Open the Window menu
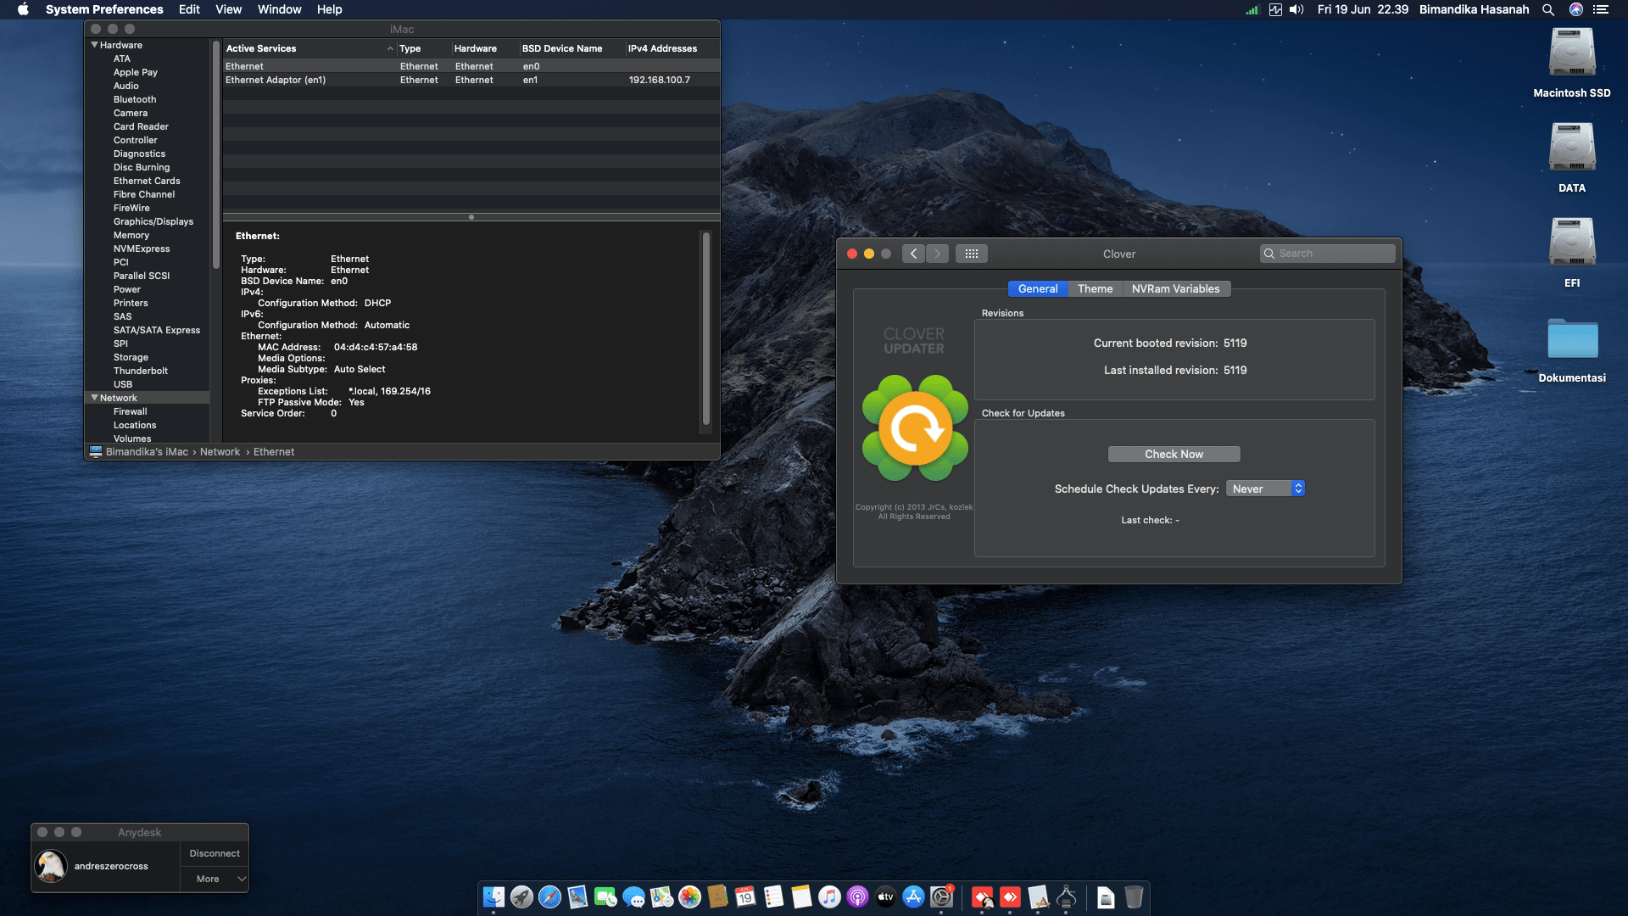 click(x=280, y=9)
